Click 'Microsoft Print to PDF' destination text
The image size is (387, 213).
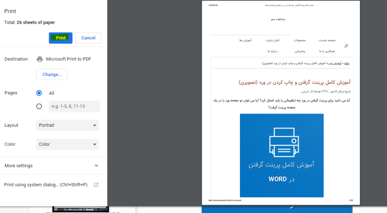[69, 59]
